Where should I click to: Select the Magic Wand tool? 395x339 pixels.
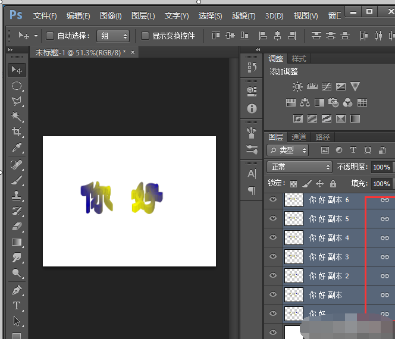17,117
